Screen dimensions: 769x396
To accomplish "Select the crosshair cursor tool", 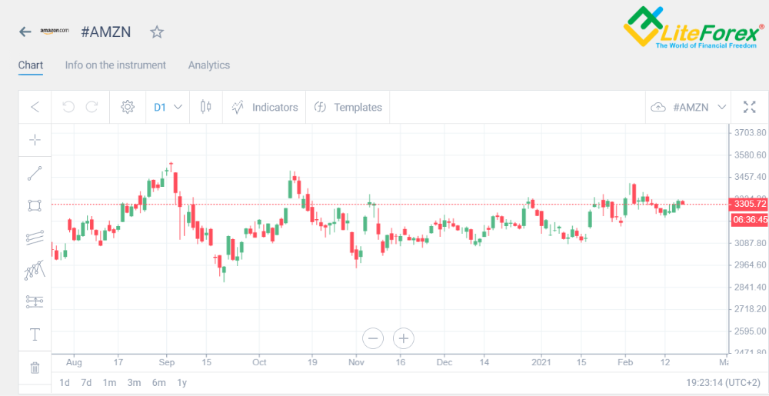I will [x=35, y=140].
